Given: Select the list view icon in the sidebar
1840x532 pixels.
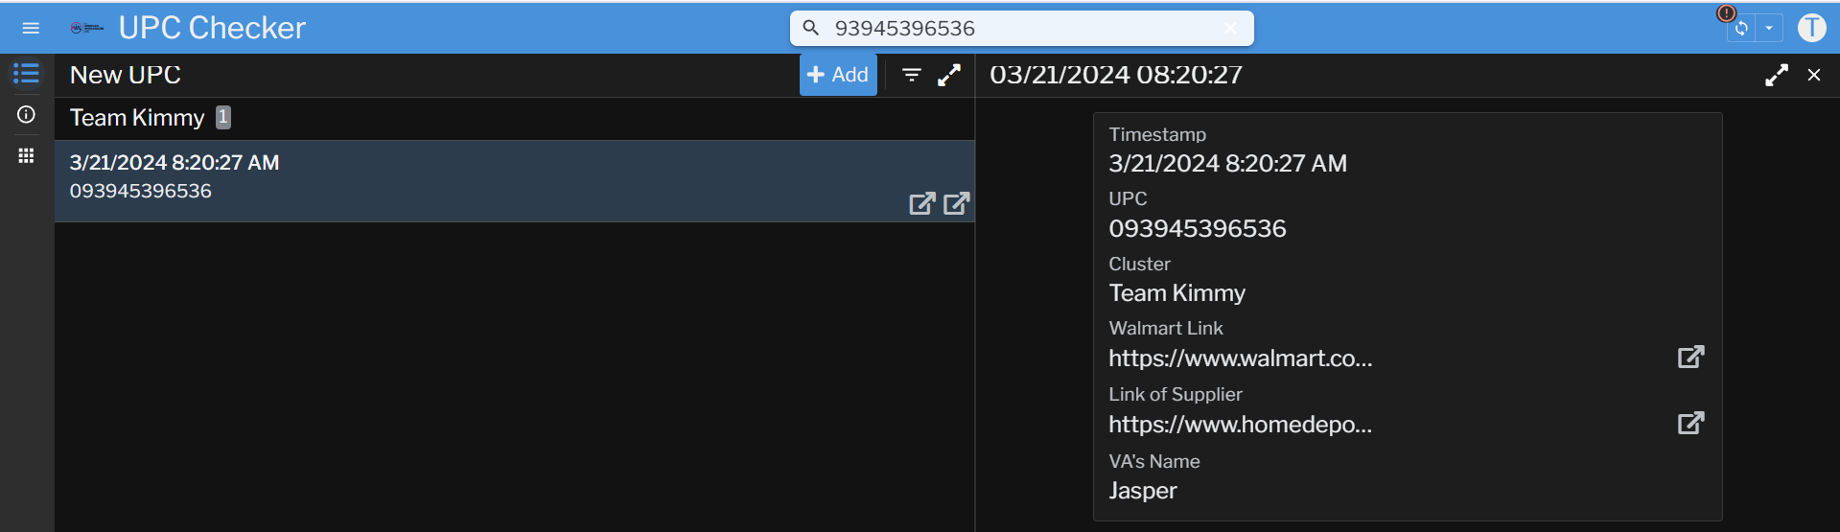Looking at the screenshot, I should (26, 74).
